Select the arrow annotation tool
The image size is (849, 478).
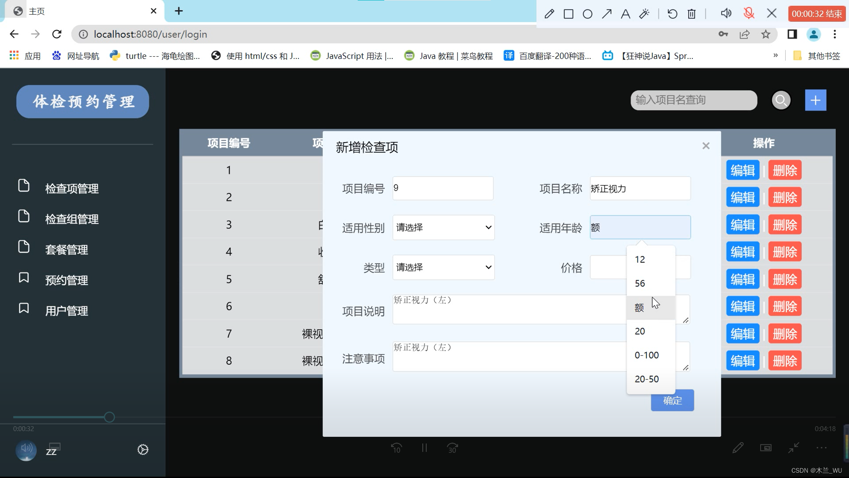point(607,14)
